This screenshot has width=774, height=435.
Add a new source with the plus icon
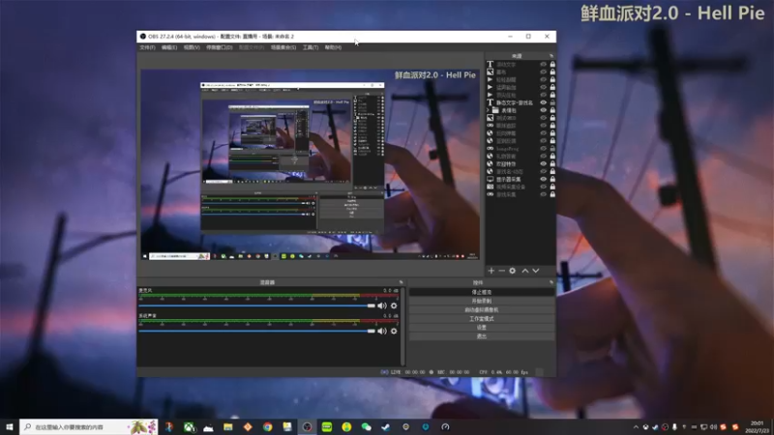click(491, 271)
